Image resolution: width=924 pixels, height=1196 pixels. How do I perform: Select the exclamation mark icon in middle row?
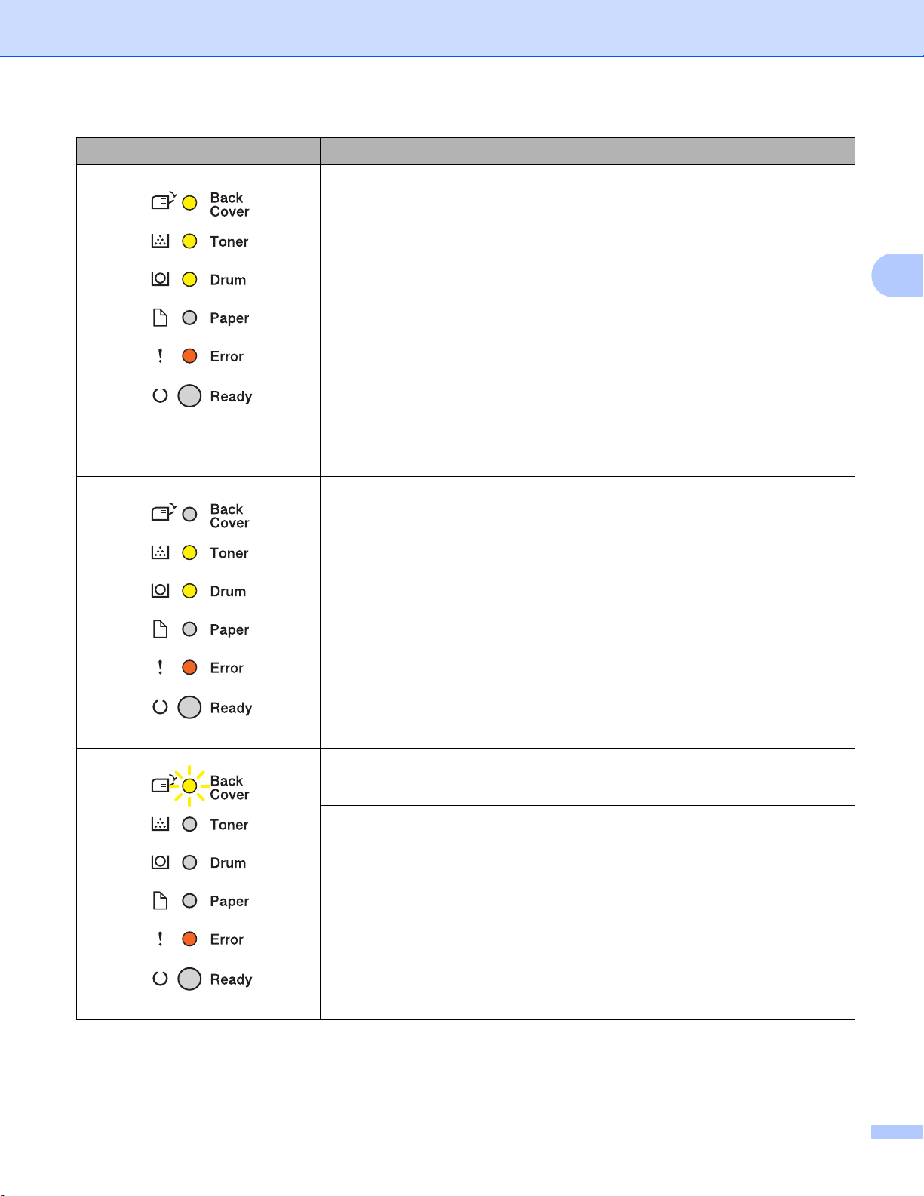[x=160, y=668]
